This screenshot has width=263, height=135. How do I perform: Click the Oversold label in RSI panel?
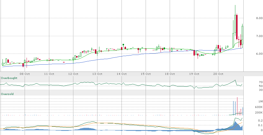pos(7,94)
